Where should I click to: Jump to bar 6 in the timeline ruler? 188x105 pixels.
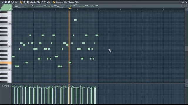(120, 9)
